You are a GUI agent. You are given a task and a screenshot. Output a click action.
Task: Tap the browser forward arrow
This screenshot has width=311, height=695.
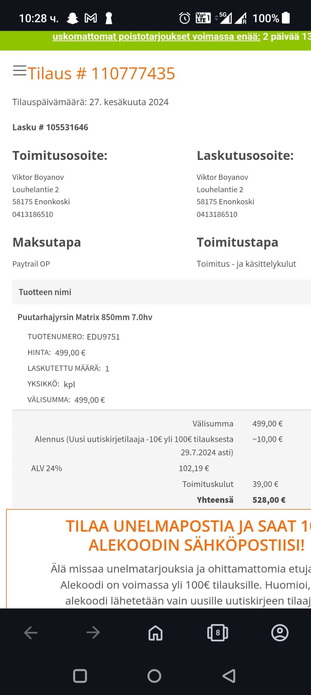pyautogui.click(x=93, y=633)
